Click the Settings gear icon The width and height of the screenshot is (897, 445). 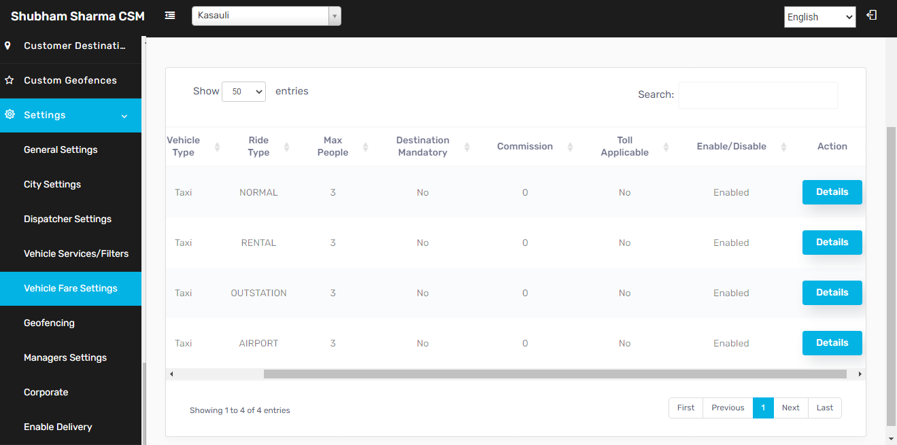(10, 114)
